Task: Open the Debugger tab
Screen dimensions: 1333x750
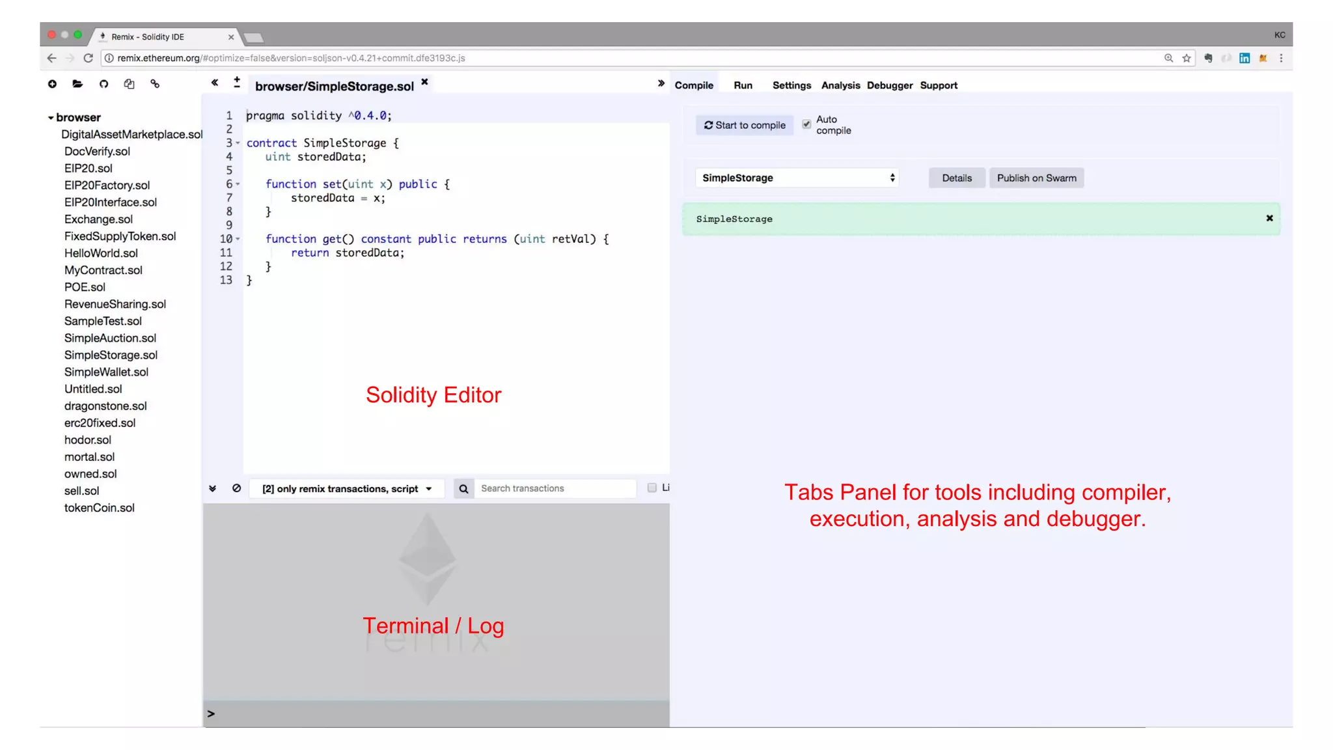Action: tap(890, 85)
